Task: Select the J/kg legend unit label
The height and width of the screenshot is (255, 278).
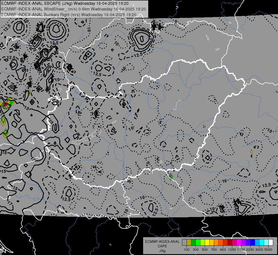Action: pyautogui.click(x=162, y=251)
